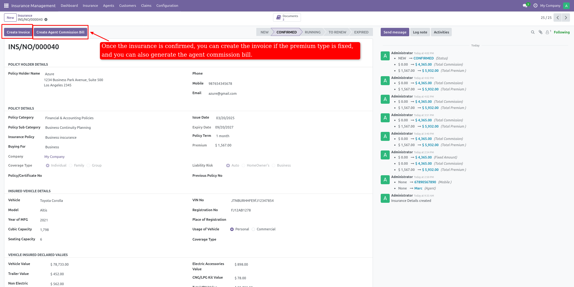Click Model Altis field
Image resolution: width=574 pixels, height=287 pixels.
click(44, 210)
